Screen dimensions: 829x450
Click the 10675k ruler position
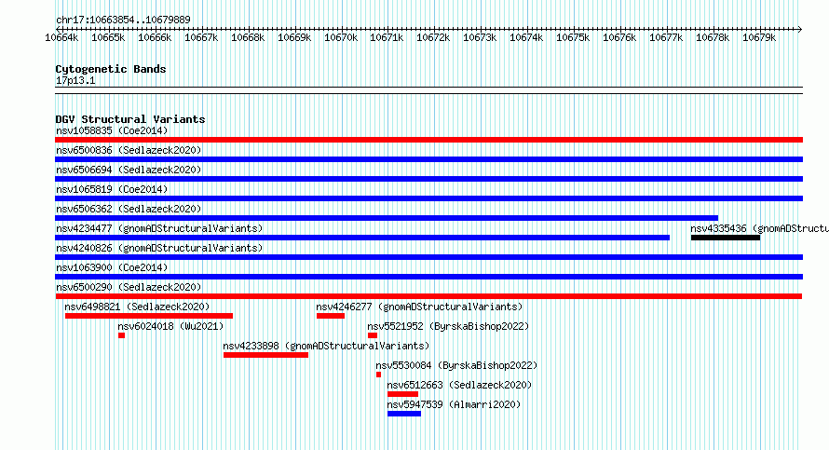point(573,37)
